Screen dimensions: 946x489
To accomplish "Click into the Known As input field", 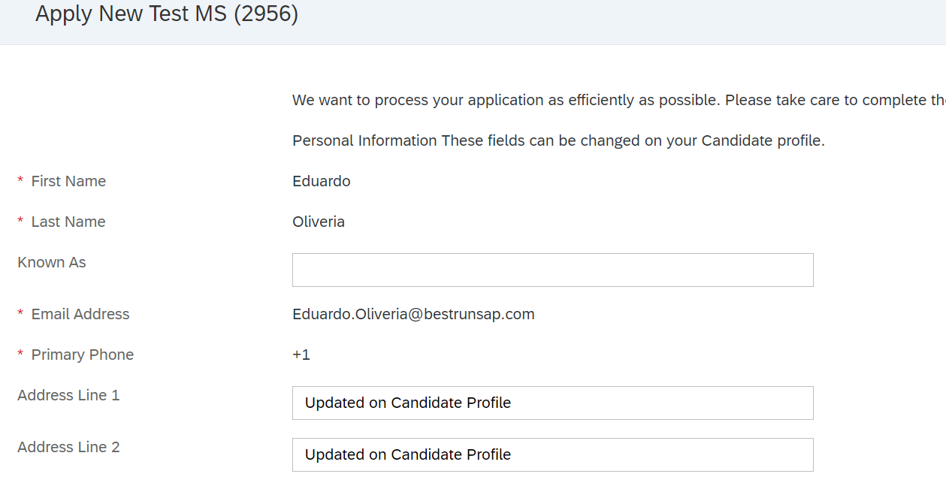I will (x=552, y=270).
